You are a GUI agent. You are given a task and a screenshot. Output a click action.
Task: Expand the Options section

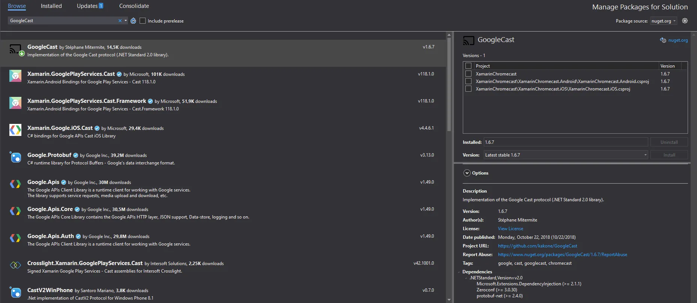(x=467, y=173)
